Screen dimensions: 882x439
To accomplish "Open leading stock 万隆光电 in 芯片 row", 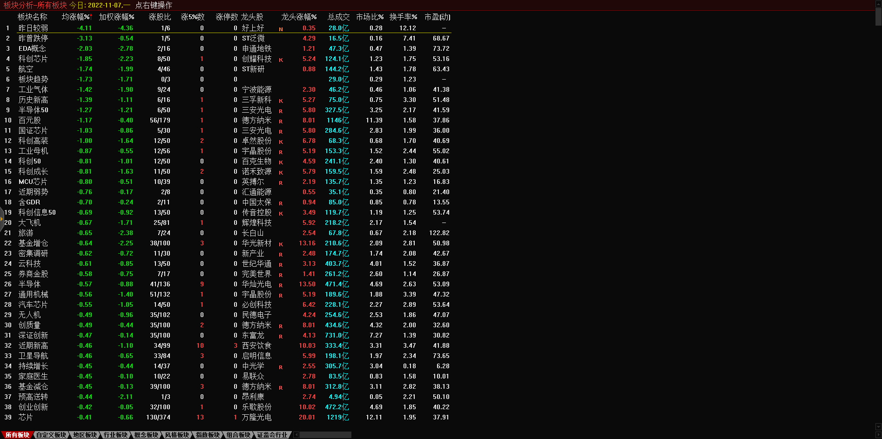I will 256,417.
